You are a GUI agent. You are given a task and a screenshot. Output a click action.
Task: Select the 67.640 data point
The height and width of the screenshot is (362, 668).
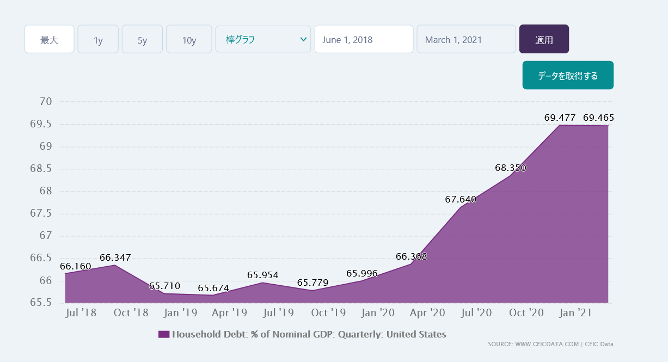461,199
